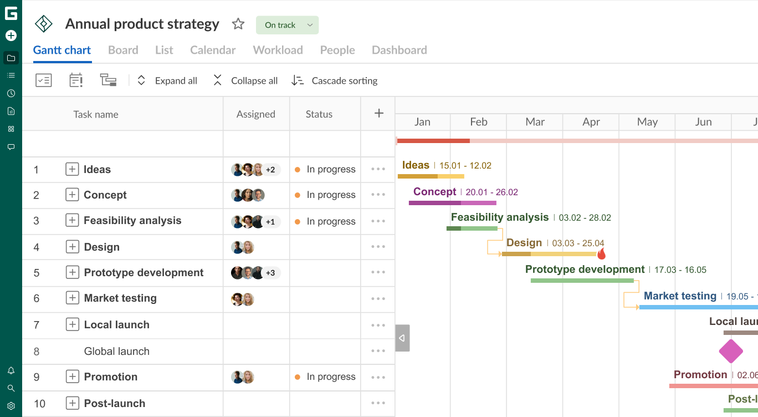
Task: Switch to the Workload tab
Action: [x=278, y=50]
